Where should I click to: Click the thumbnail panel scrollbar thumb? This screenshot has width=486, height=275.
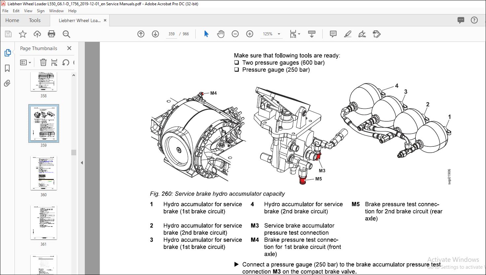point(74,152)
